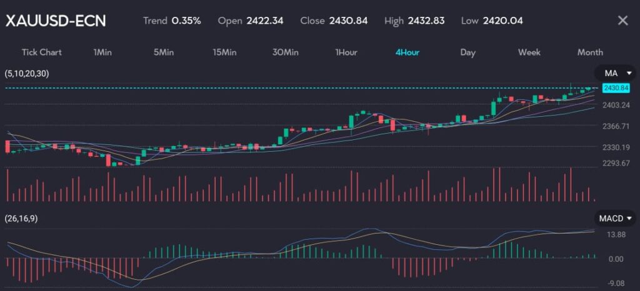Show the Day timeframe chart

tap(467, 52)
